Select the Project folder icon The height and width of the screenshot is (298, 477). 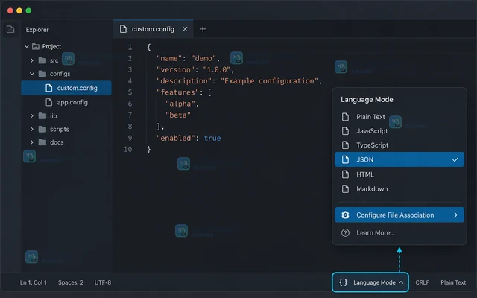(x=36, y=46)
